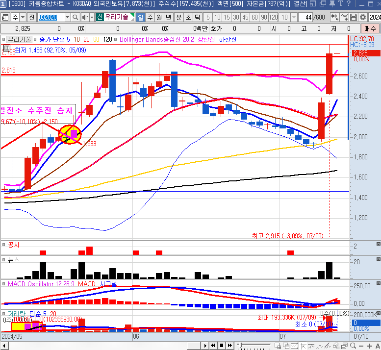Select the 일 (daily) period toggle

click(x=141, y=17)
